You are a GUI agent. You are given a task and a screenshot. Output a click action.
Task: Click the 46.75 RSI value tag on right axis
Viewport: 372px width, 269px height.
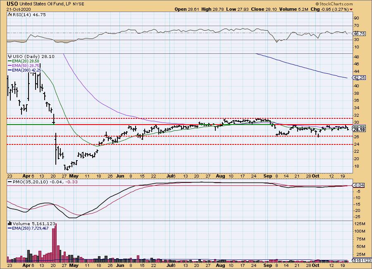point(360,34)
